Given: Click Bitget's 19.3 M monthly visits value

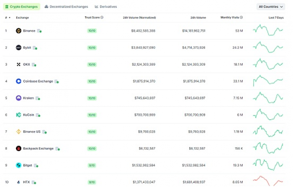Looking at the screenshot, I should (x=238, y=165).
